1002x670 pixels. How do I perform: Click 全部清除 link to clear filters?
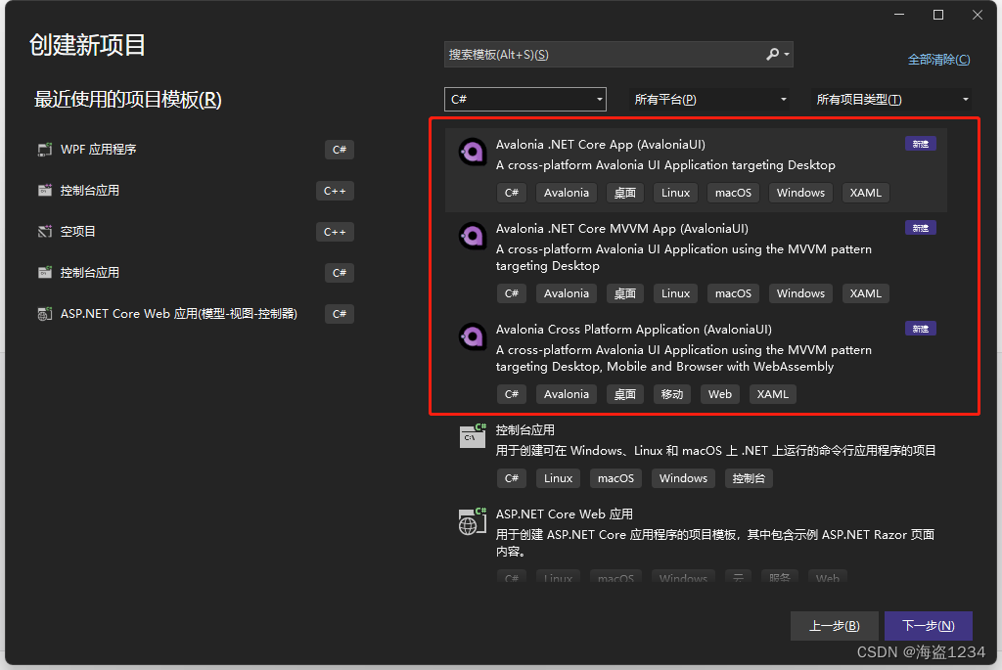click(938, 60)
